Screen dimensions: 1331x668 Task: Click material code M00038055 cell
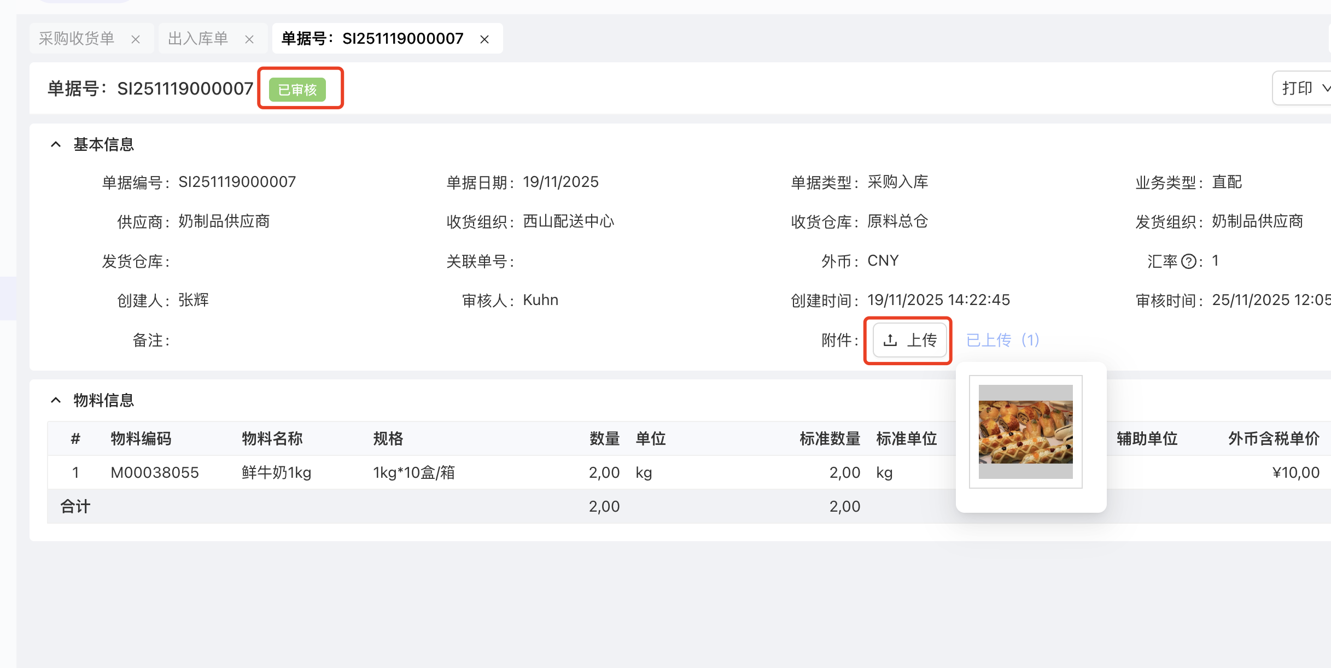point(155,472)
